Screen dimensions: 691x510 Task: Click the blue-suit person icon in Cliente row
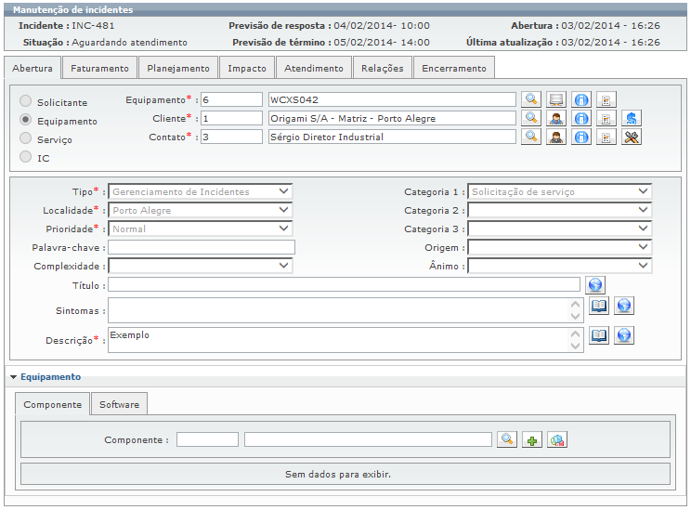point(556,118)
